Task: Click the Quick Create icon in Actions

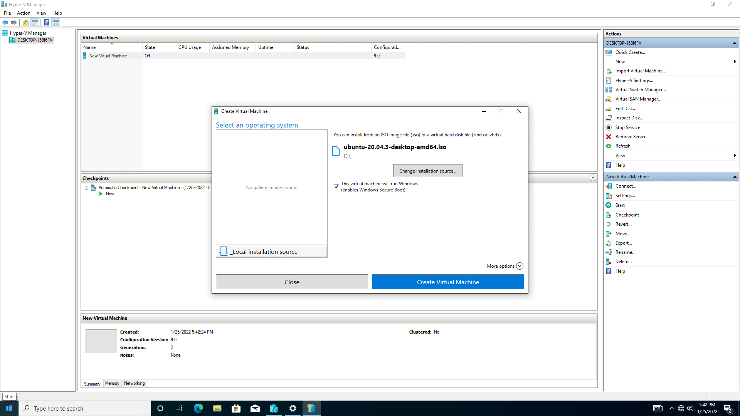Action: (609, 52)
